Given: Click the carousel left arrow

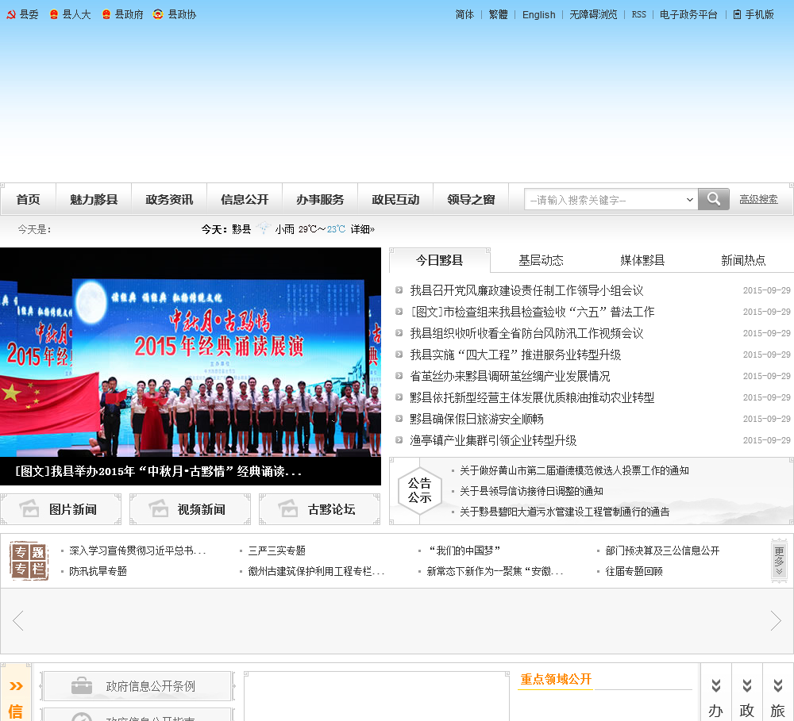Looking at the screenshot, I should 18,621.
